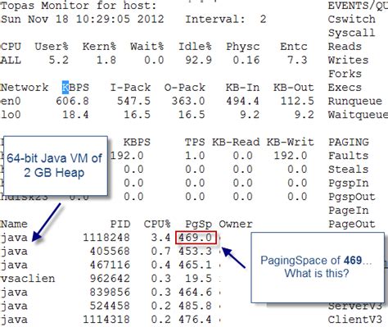Click the 'PAGING' section header
Viewport: 388px width, 327px height.
(349, 142)
